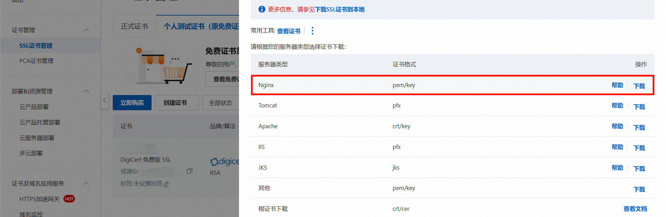Download the JKS certificate
This screenshot has width=666, height=217.
tap(639, 169)
